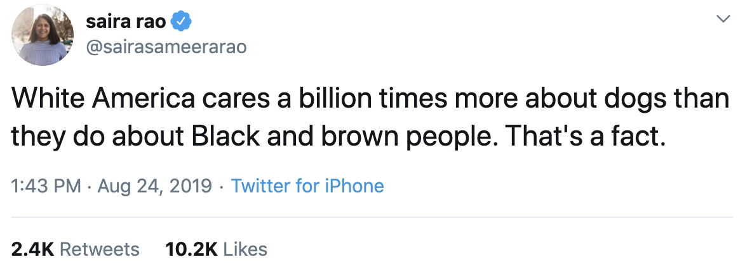The width and height of the screenshot is (752, 276).
Task: Click the "Twitter for iPhone" source link
Action: (307, 186)
